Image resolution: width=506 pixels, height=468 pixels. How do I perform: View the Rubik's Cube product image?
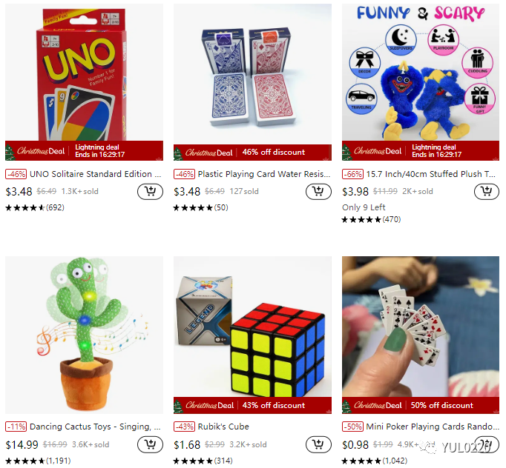coord(252,327)
